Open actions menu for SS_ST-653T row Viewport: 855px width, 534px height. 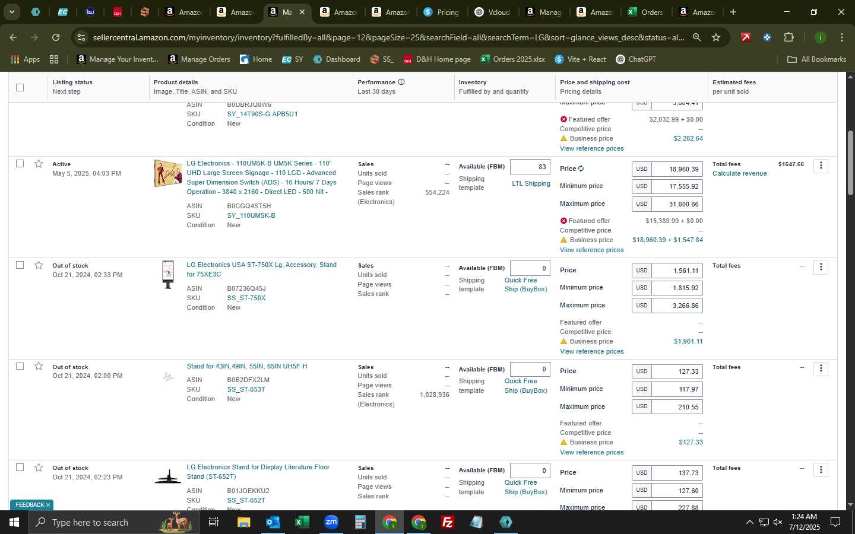point(821,368)
